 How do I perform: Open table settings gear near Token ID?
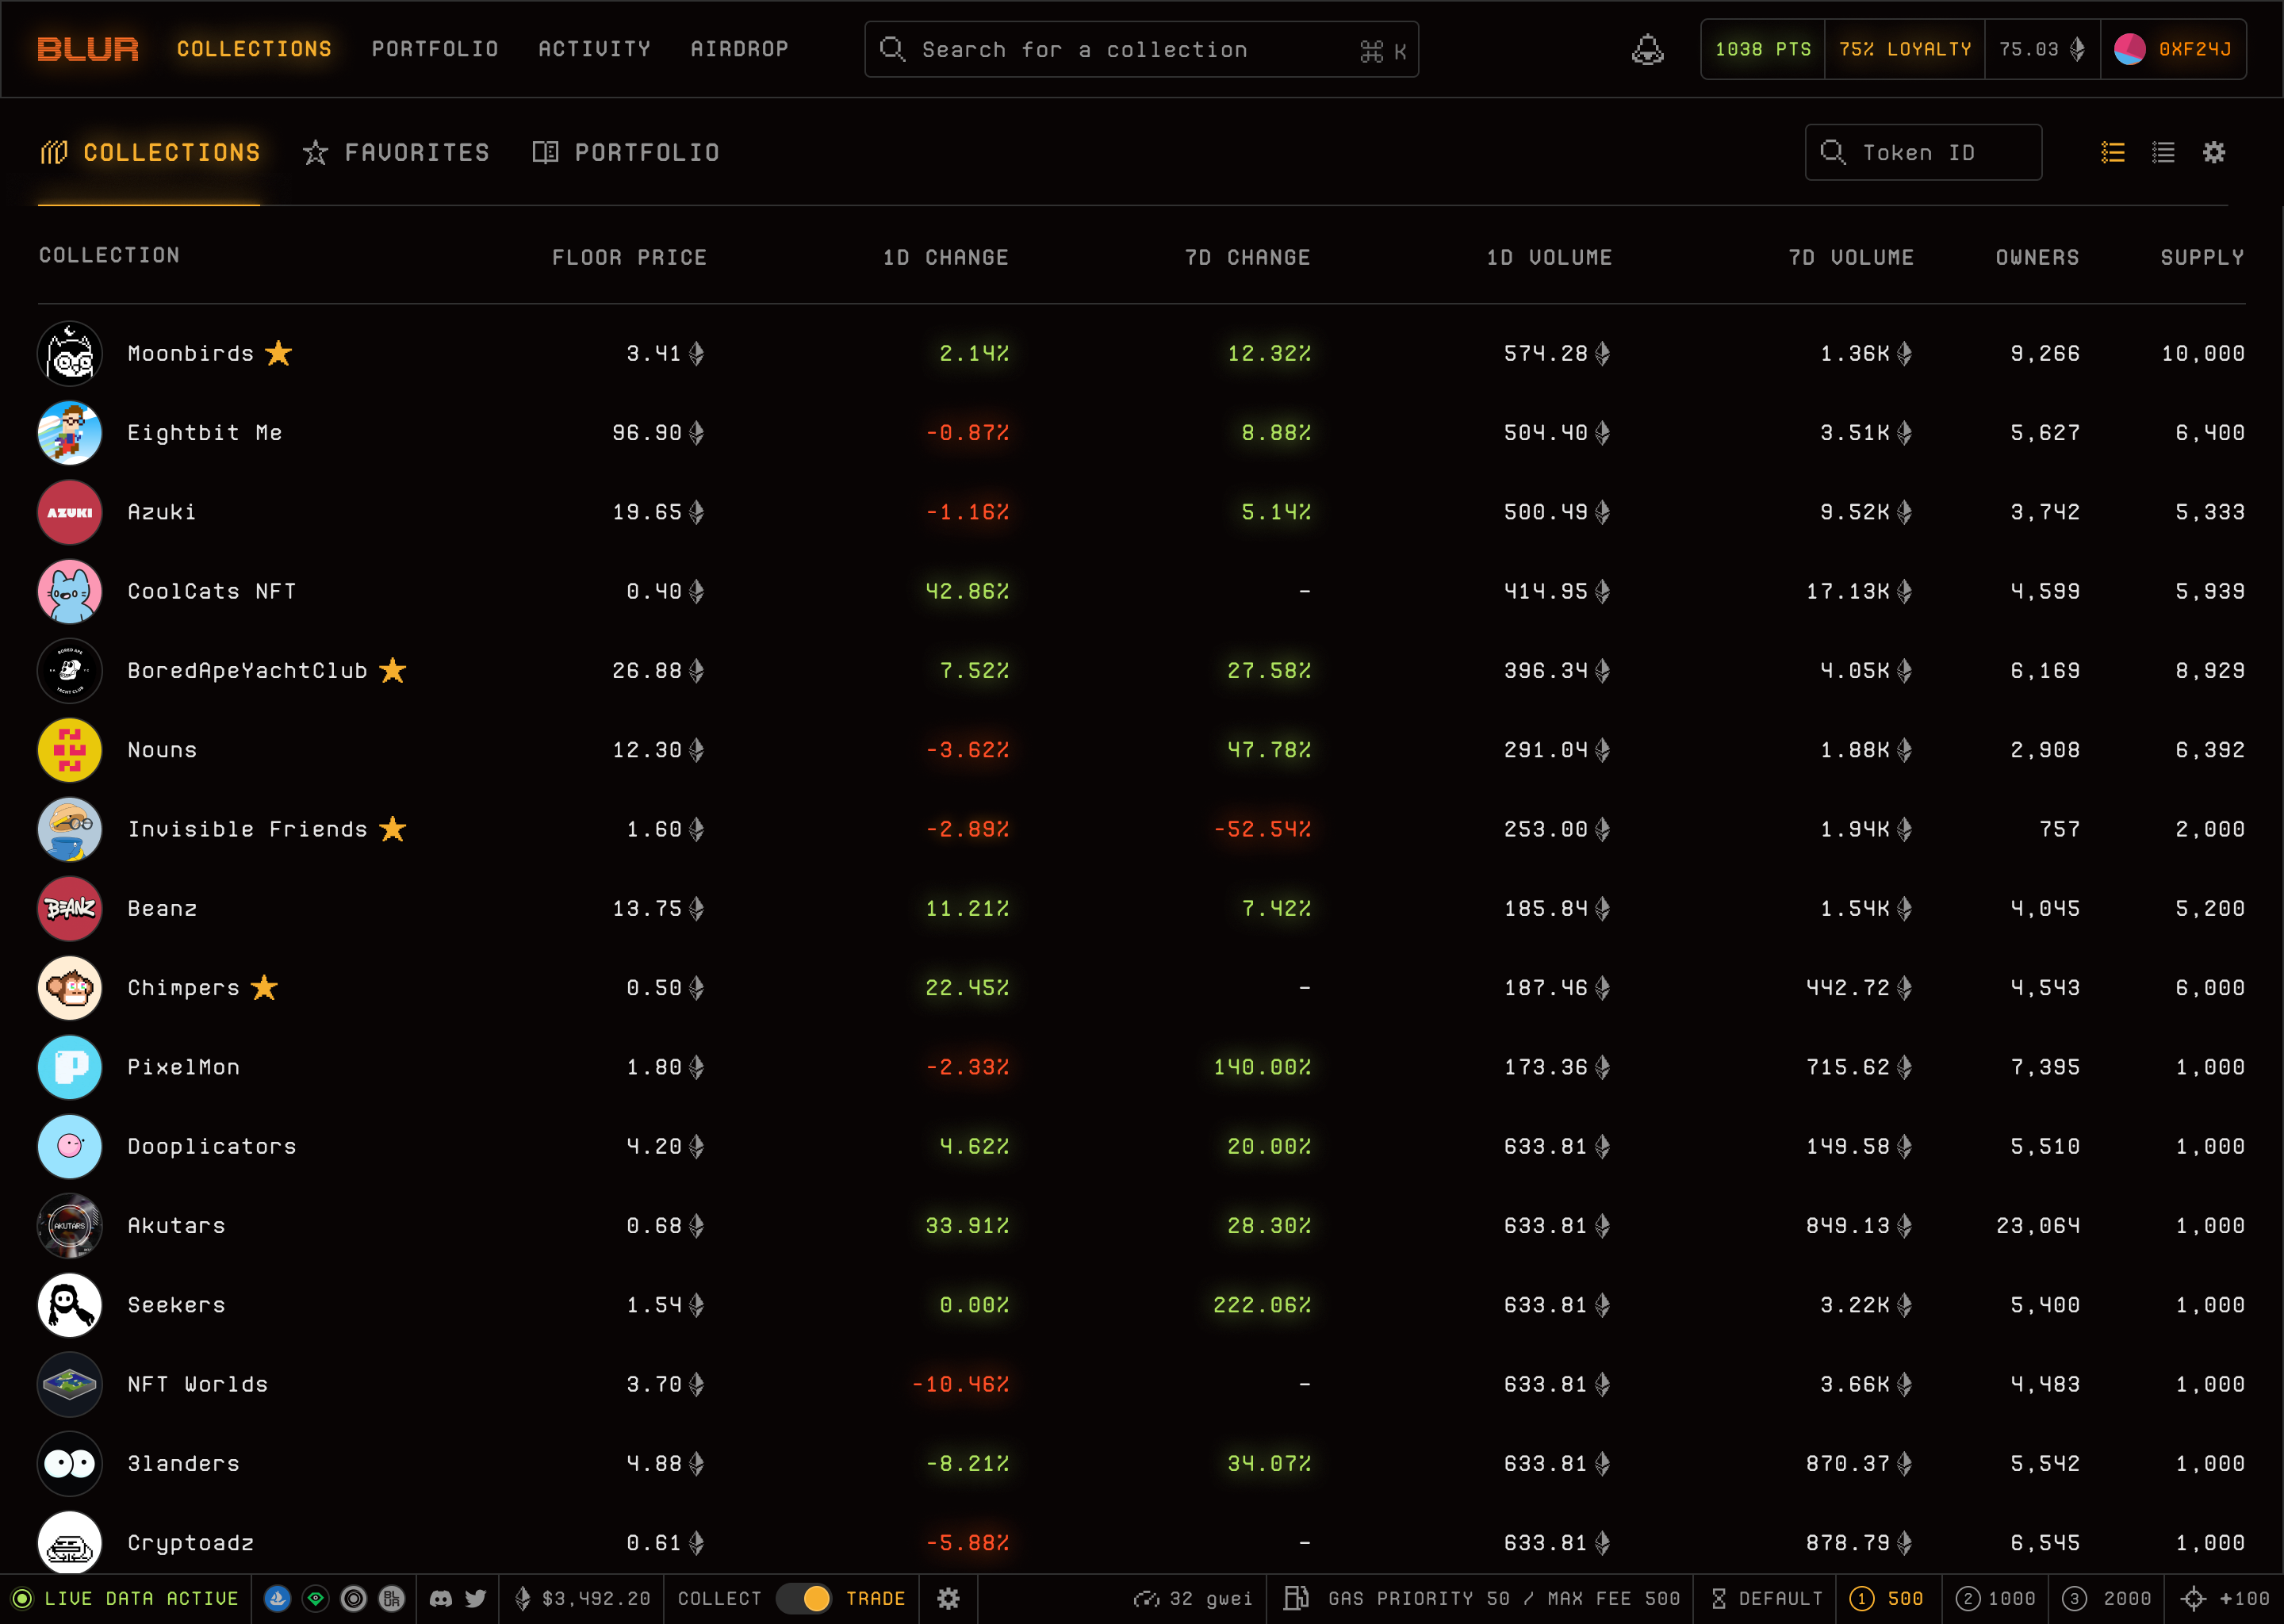2214,152
